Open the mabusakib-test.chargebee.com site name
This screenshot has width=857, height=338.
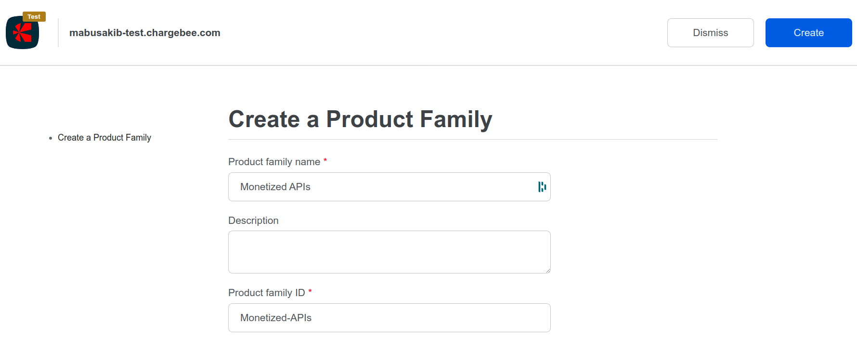pos(144,33)
